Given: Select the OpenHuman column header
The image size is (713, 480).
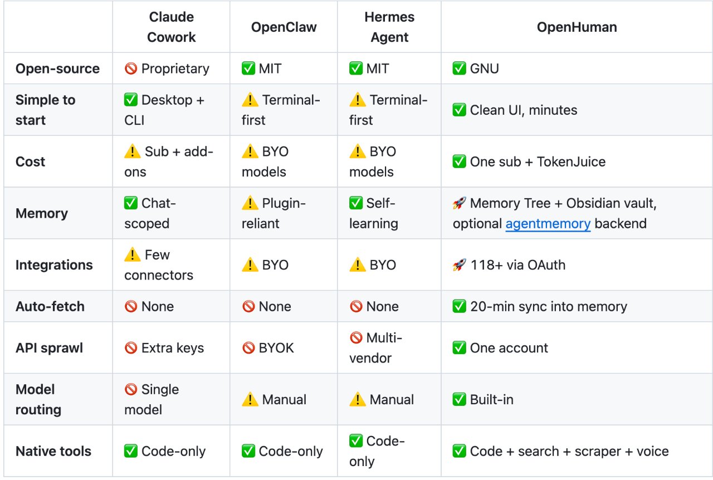Looking at the screenshot, I should 577,27.
